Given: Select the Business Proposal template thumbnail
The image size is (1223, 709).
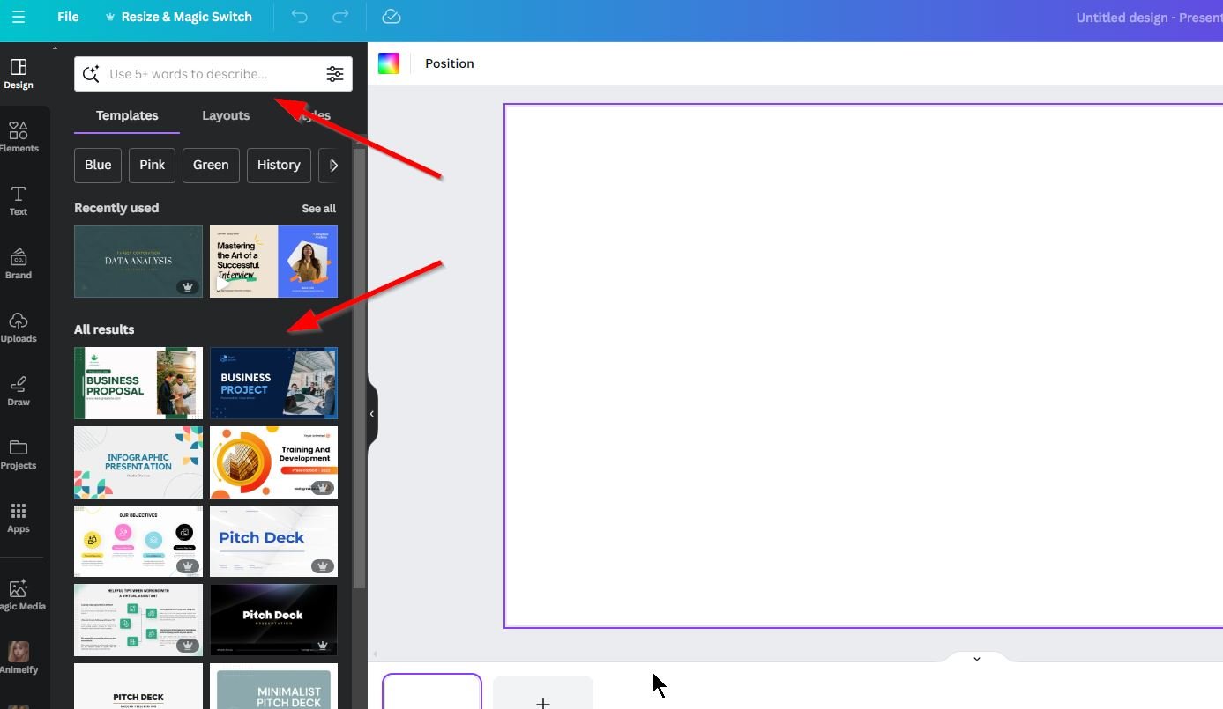Looking at the screenshot, I should (x=138, y=383).
